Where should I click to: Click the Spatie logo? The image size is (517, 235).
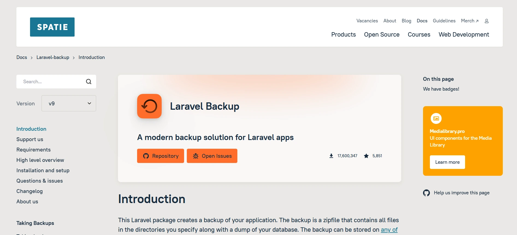pos(52,27)
